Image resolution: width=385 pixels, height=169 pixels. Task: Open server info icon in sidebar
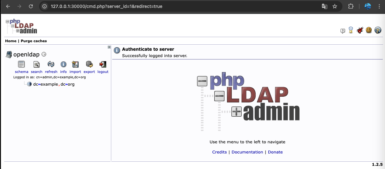64,64
